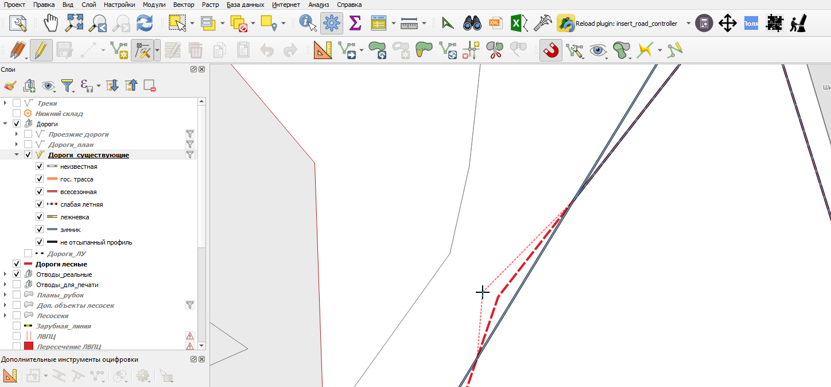Open the Reload plugin dropdown arrow
Image resolution: width=831 pixels, height=387 pixels.
click(689, 24)
